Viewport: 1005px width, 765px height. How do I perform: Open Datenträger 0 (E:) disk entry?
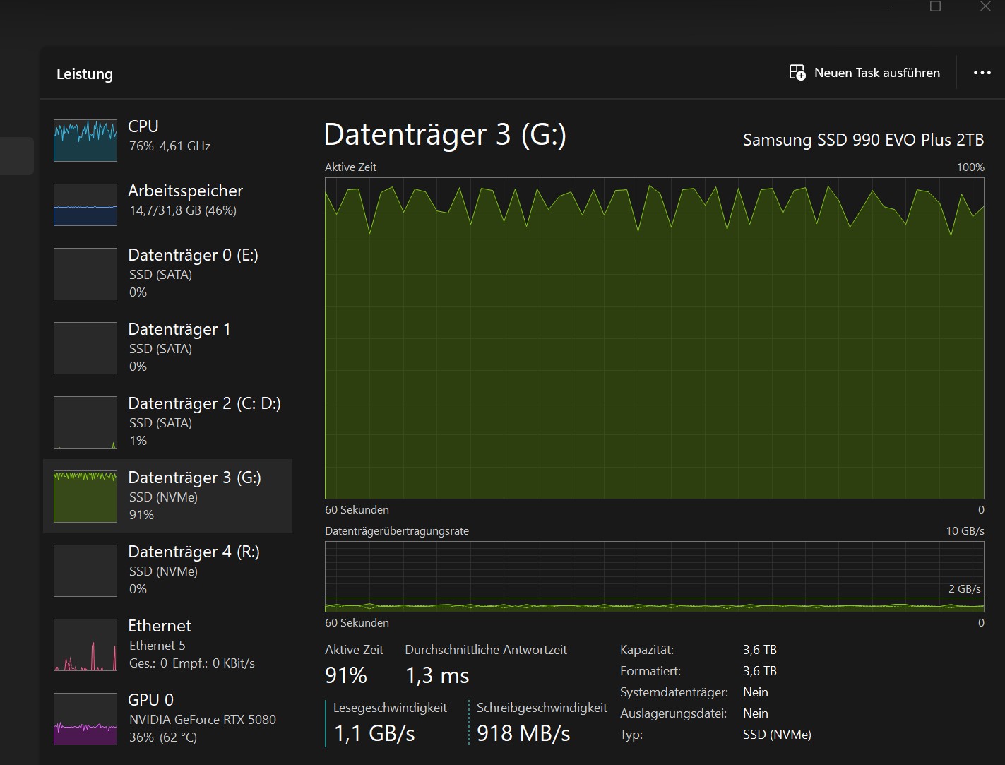[x=192, y=255]
